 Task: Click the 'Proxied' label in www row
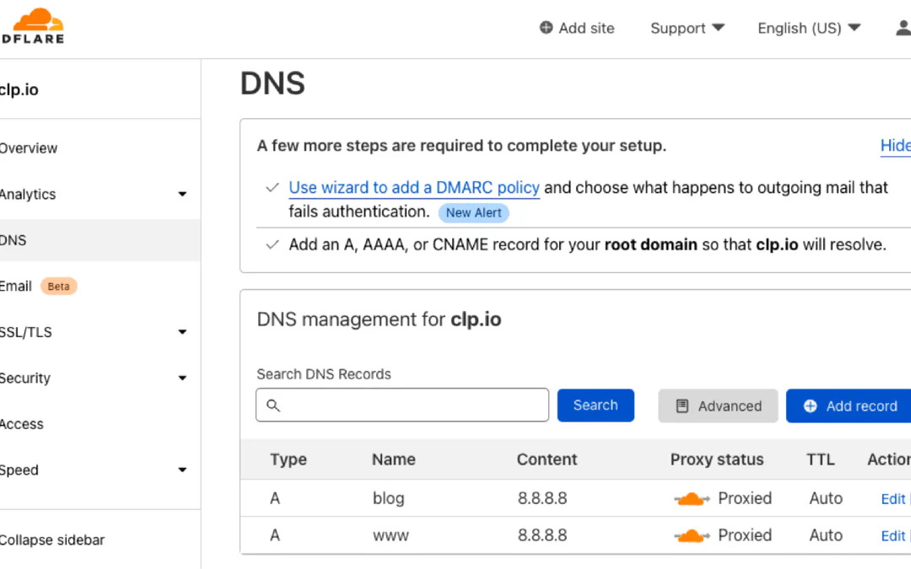[x=745, y=535]
